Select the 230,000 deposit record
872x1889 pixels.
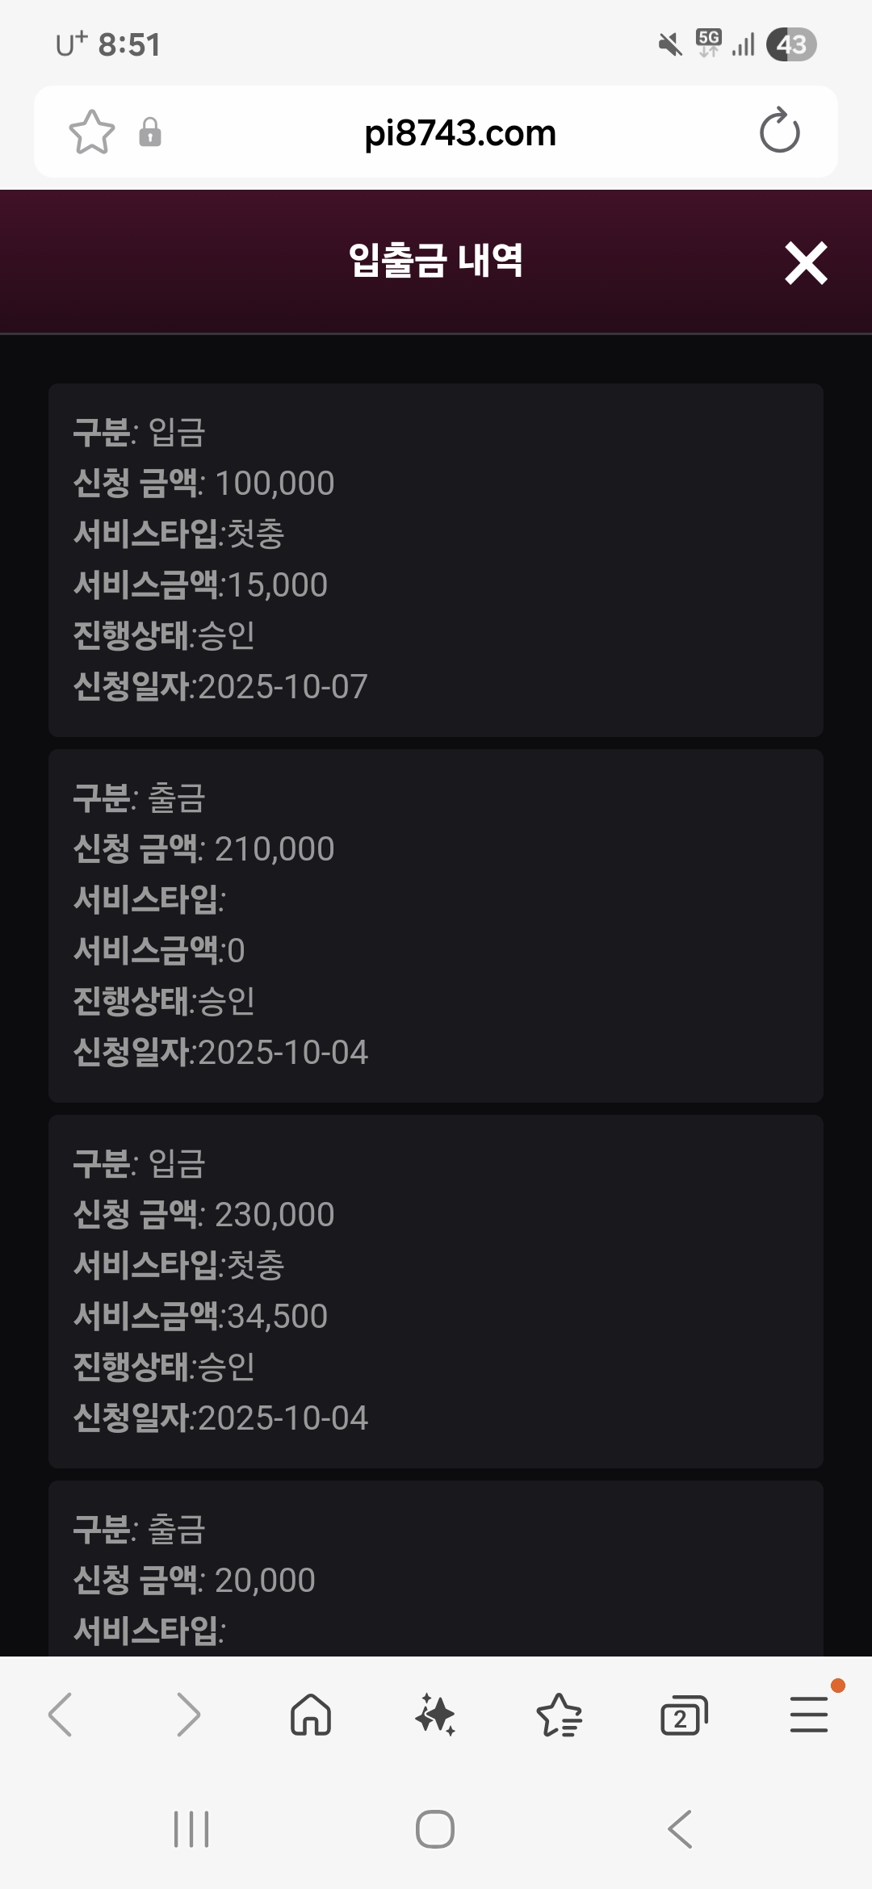click(x=436, y=1291)
